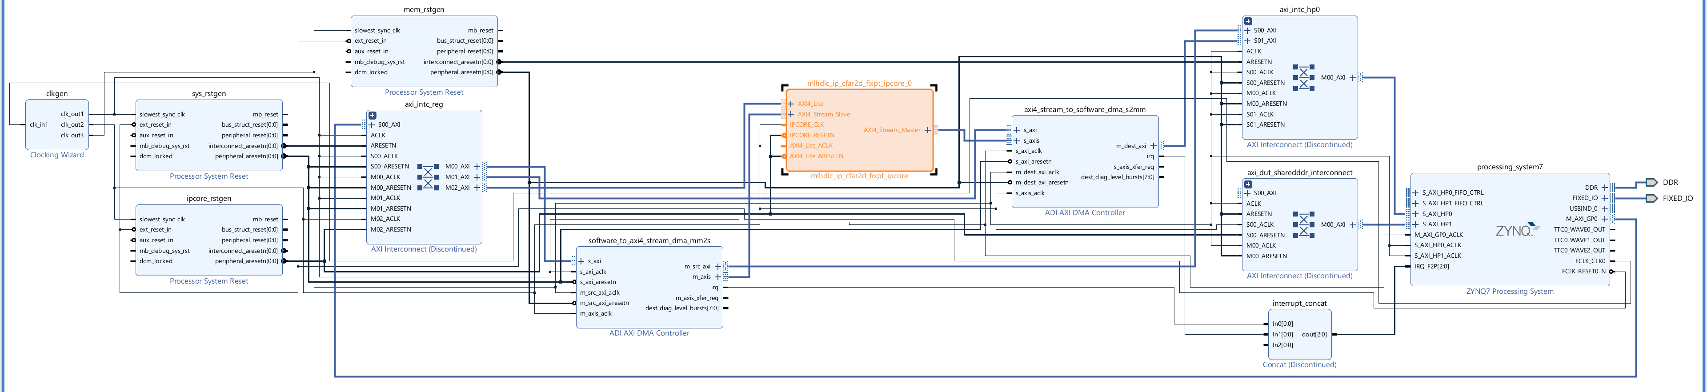
Task: Expand AXI4_Stream_Slave interface on the ipcore
Action: (x=791, y=115)
